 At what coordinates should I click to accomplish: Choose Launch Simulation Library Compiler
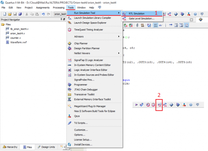pos(95,18)
